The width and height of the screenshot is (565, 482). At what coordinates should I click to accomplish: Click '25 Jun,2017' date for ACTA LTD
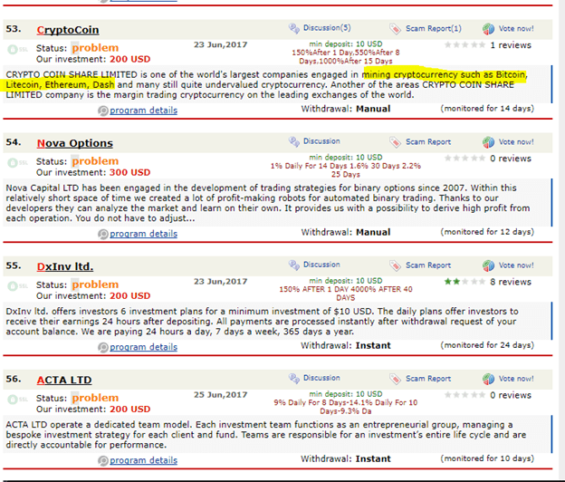pyautogui.click(x=221, y=394)
